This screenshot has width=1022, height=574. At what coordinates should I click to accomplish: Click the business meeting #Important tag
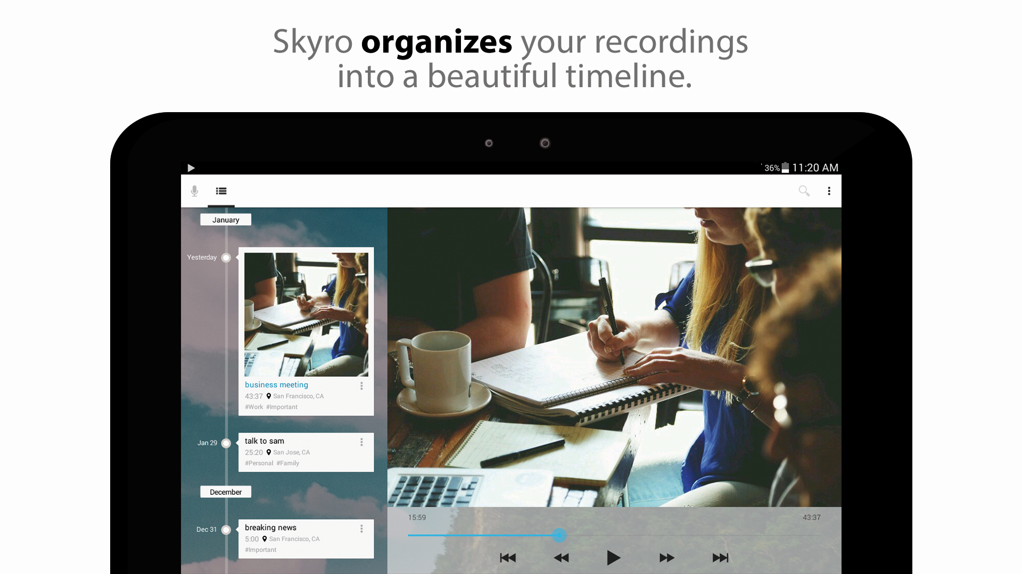coord(282,407)
